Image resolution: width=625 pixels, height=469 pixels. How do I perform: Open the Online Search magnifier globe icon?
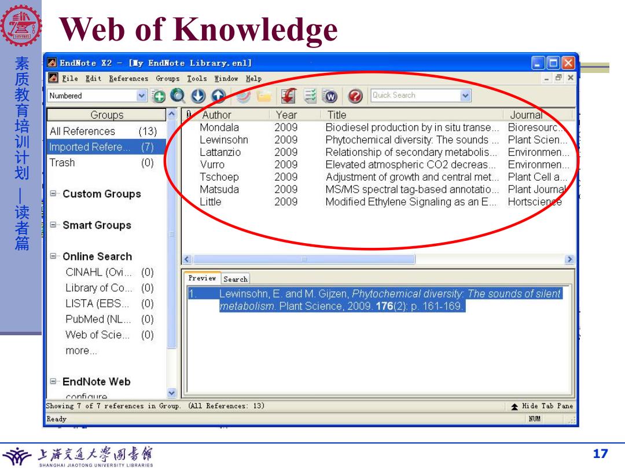[178, 96]
